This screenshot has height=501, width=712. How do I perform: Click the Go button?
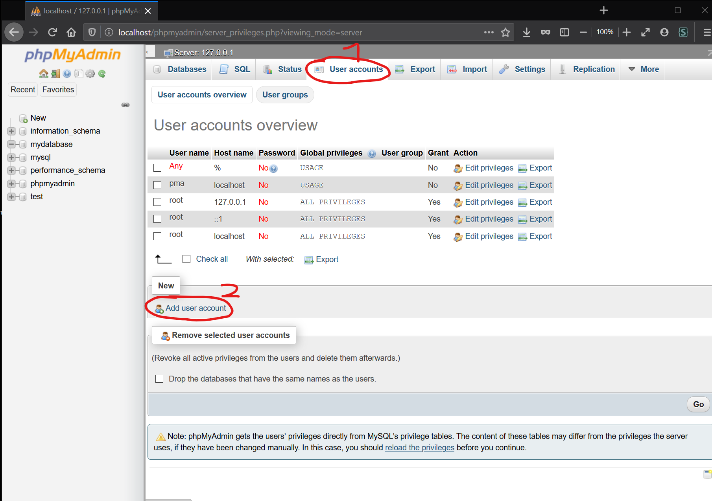(698, 404)
